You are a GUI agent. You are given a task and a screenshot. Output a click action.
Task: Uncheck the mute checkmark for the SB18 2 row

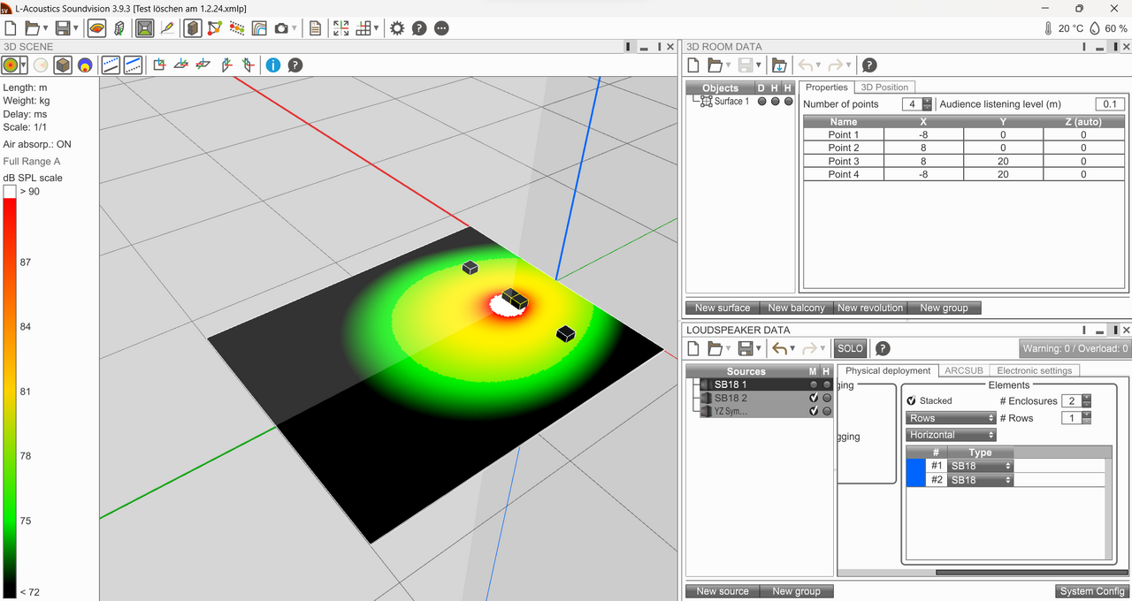point(814,398)
